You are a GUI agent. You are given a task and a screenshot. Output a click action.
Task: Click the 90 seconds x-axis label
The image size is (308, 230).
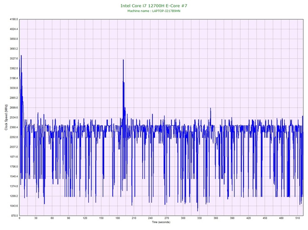pyautogui.click(x=68, y=218)
